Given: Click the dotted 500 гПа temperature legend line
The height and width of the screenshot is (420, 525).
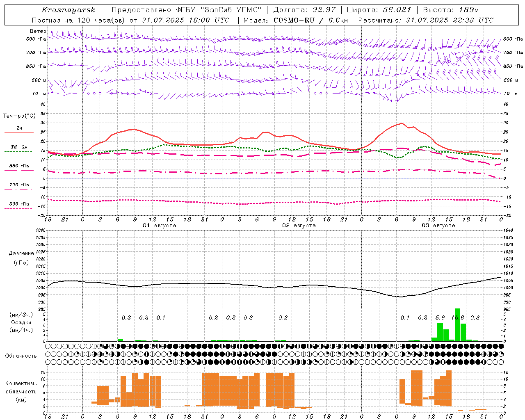Looking at the screenshot, I should 19,208.
